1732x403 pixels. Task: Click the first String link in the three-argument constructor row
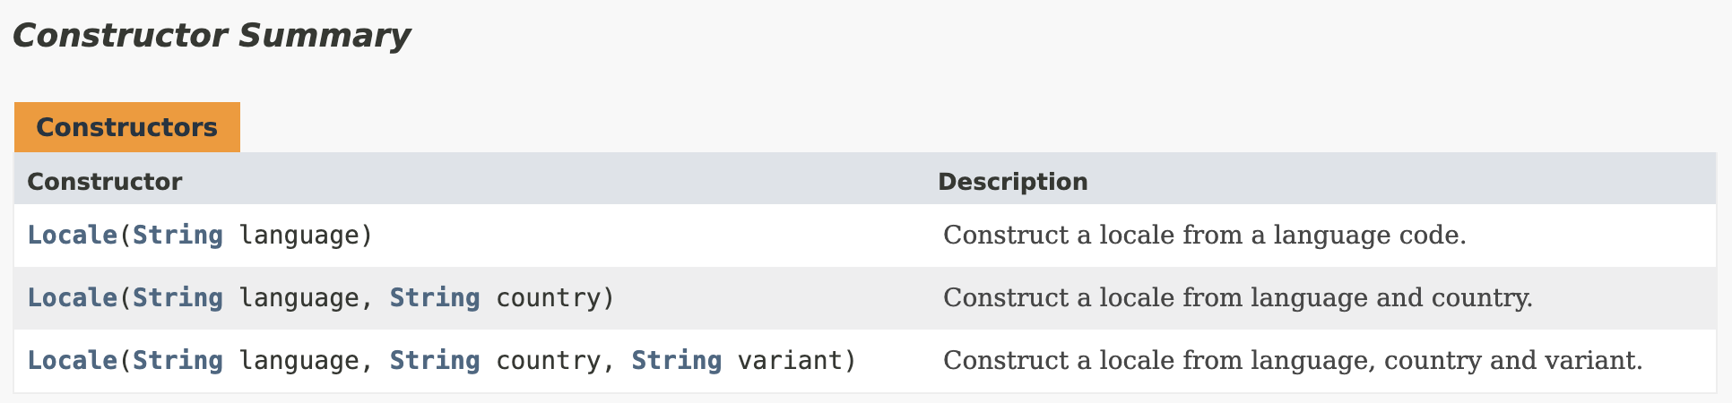click(x=178, y=360)
